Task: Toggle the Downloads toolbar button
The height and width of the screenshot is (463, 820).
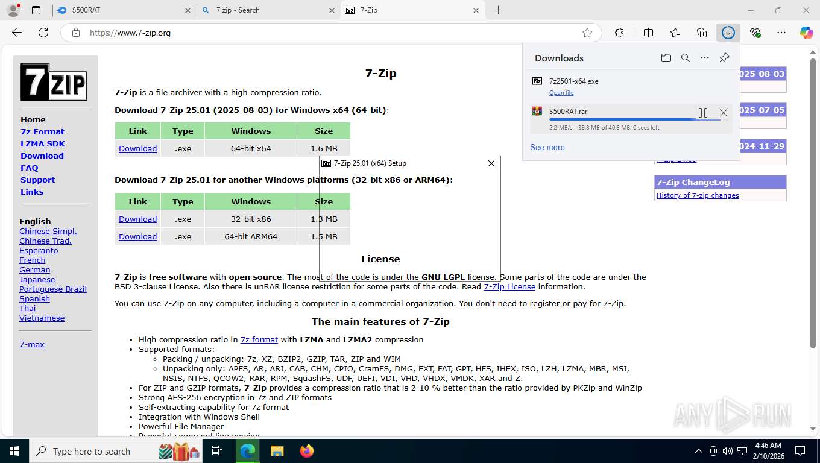Action: click(x=728, y=33)
